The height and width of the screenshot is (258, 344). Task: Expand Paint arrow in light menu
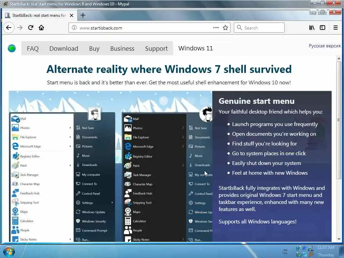(x=70, y=165)
